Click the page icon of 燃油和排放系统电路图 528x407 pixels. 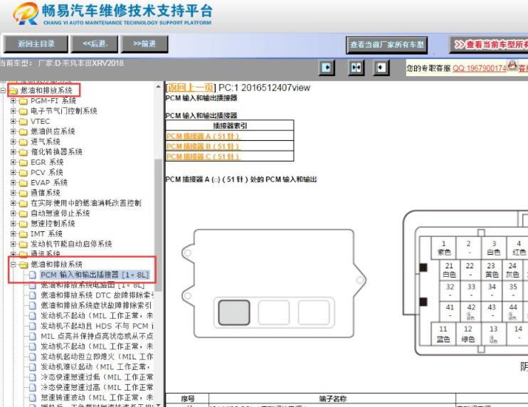[32, 285]
